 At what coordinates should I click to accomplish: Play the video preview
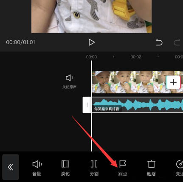(92, 42)
